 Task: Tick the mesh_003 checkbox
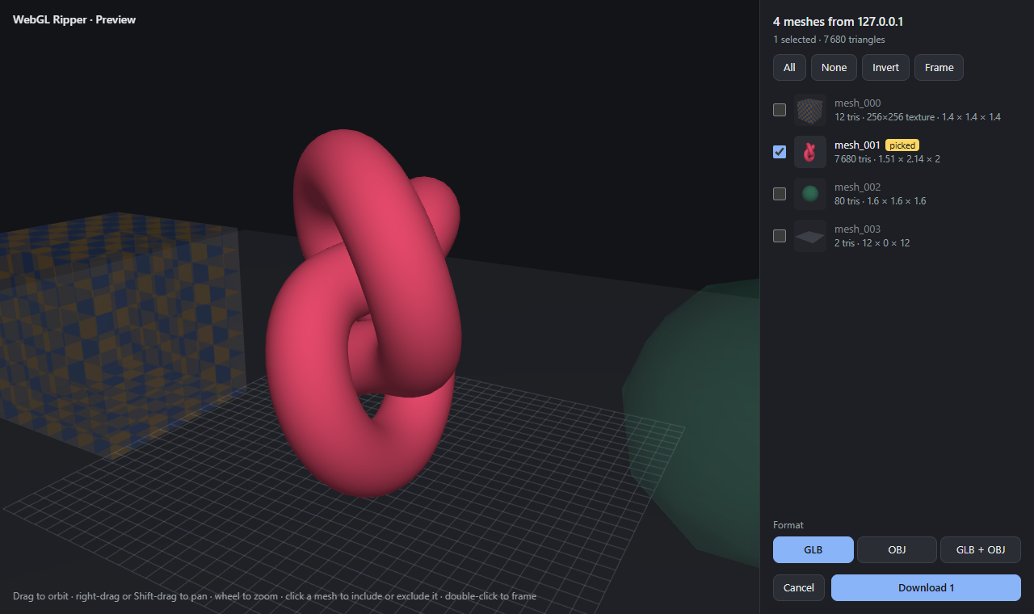tap(780, 236)
